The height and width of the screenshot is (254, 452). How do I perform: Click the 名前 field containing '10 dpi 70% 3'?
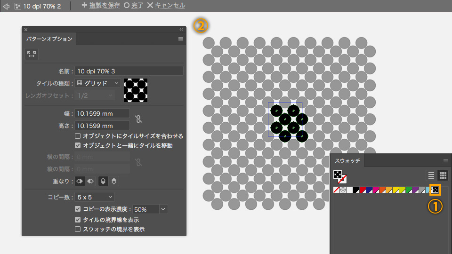(129, 71)
